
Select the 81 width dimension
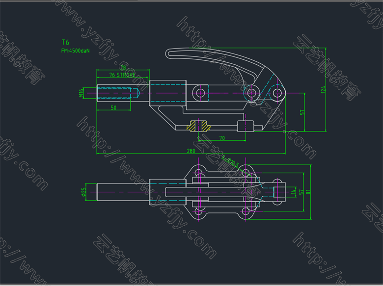[309, 192]
